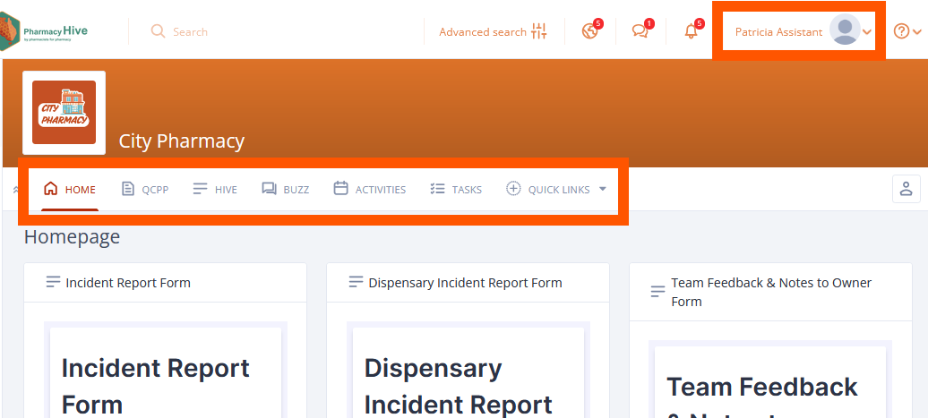Click the home house icon
The height and width of the screenshot is (418, 928).
tap(51, 189)
